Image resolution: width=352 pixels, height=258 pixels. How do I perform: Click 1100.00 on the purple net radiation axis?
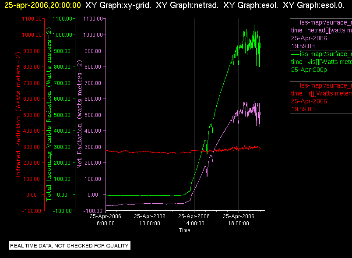pyautogui.click(x=93, y=19)
